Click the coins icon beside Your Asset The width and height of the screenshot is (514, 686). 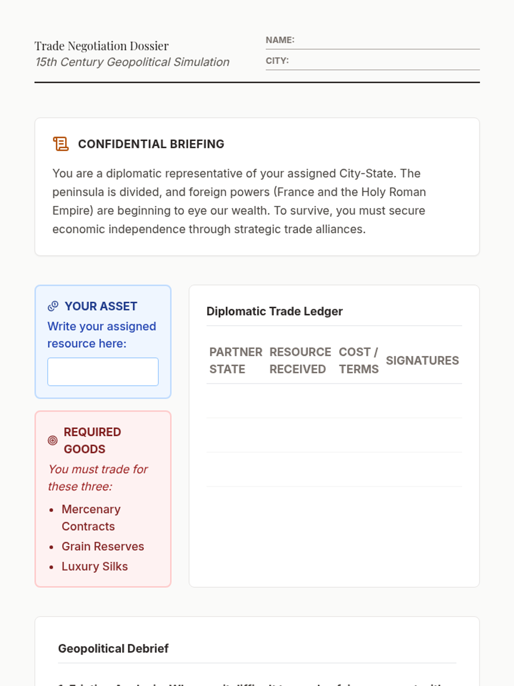53,306
